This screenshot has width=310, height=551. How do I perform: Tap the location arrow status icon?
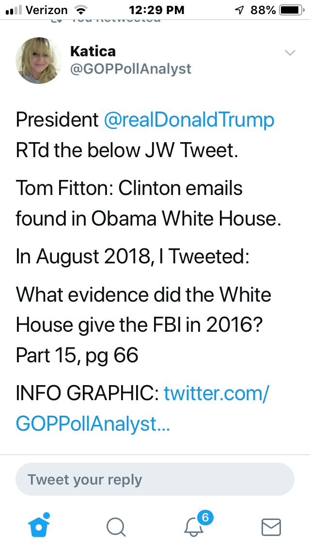[238, 10]
